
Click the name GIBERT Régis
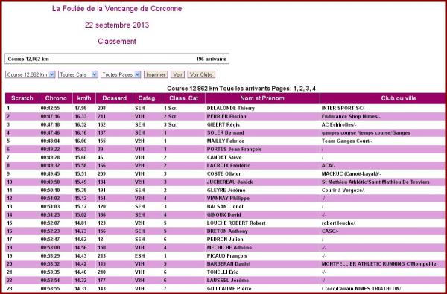coord(223,125)
